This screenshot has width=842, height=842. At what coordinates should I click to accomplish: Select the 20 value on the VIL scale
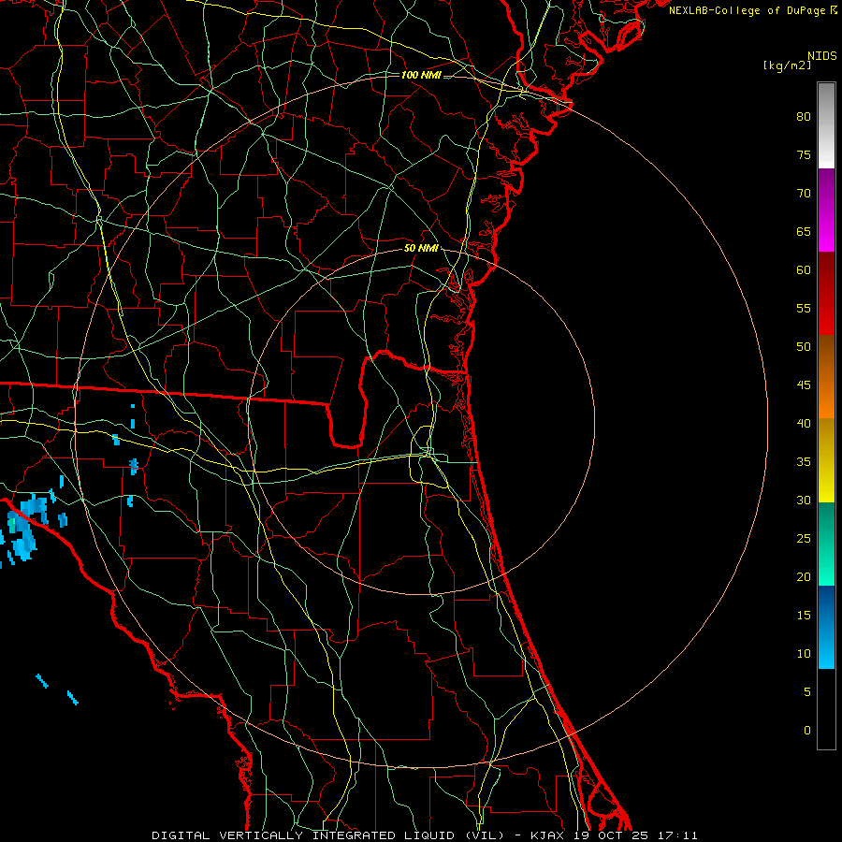click(804, 577)
